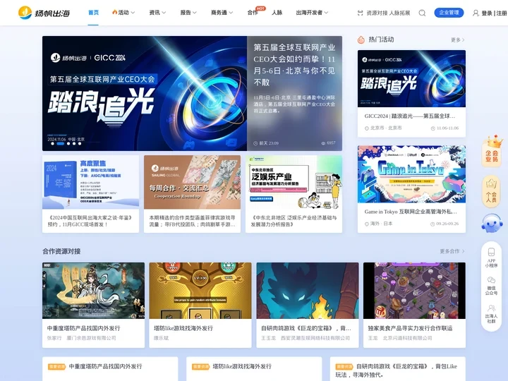Click the HOT badge on 合作
Viewport: 508px width, 381px height.
[x=260, y=8]
